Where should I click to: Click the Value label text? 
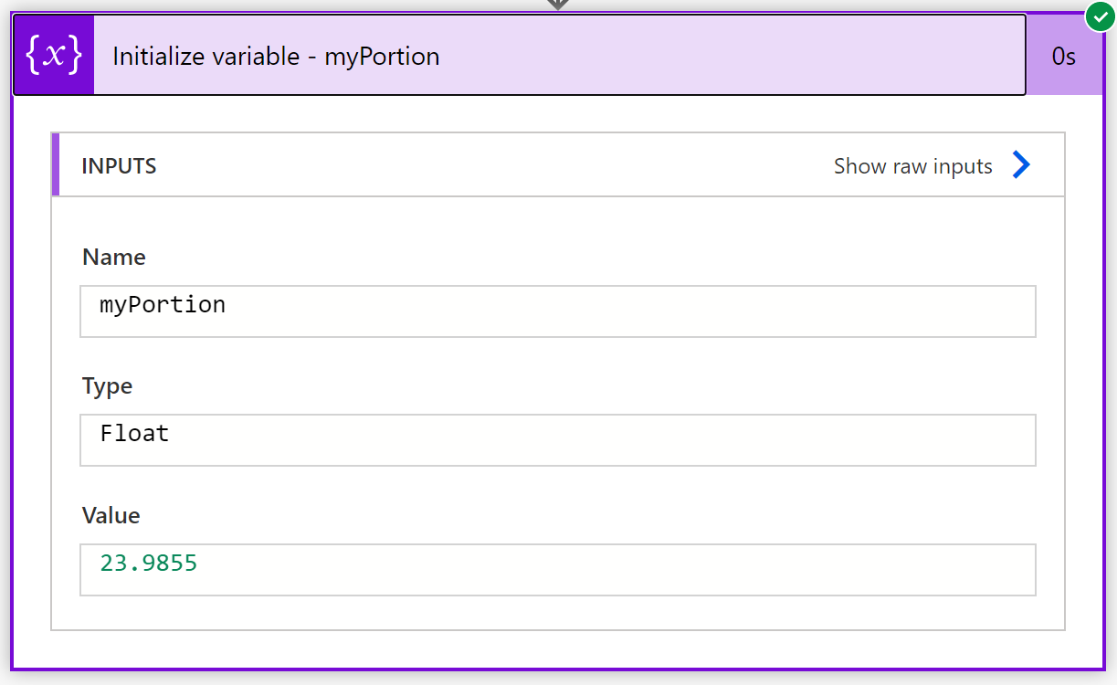111,515
